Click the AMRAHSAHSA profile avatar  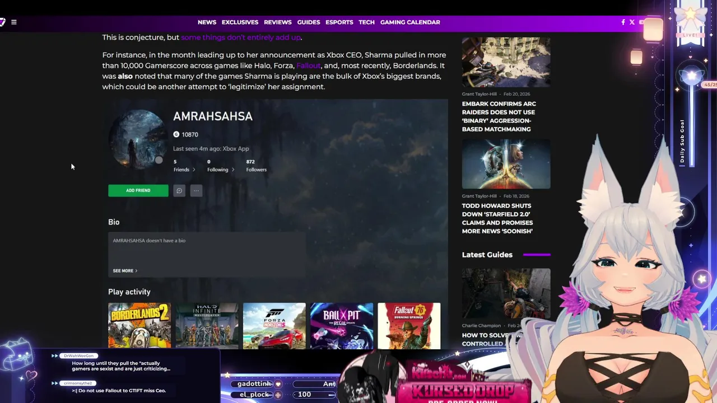pos(137,139)
